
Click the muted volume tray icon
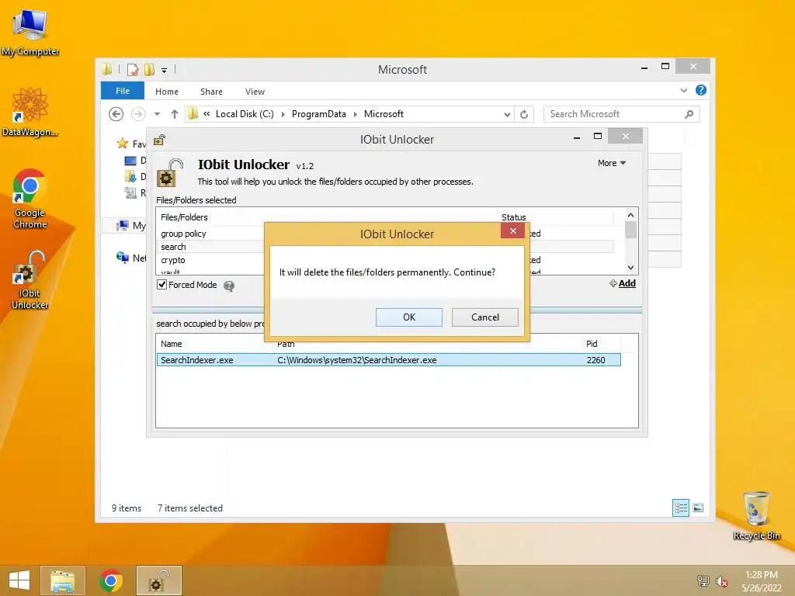[x=721, y=580]
